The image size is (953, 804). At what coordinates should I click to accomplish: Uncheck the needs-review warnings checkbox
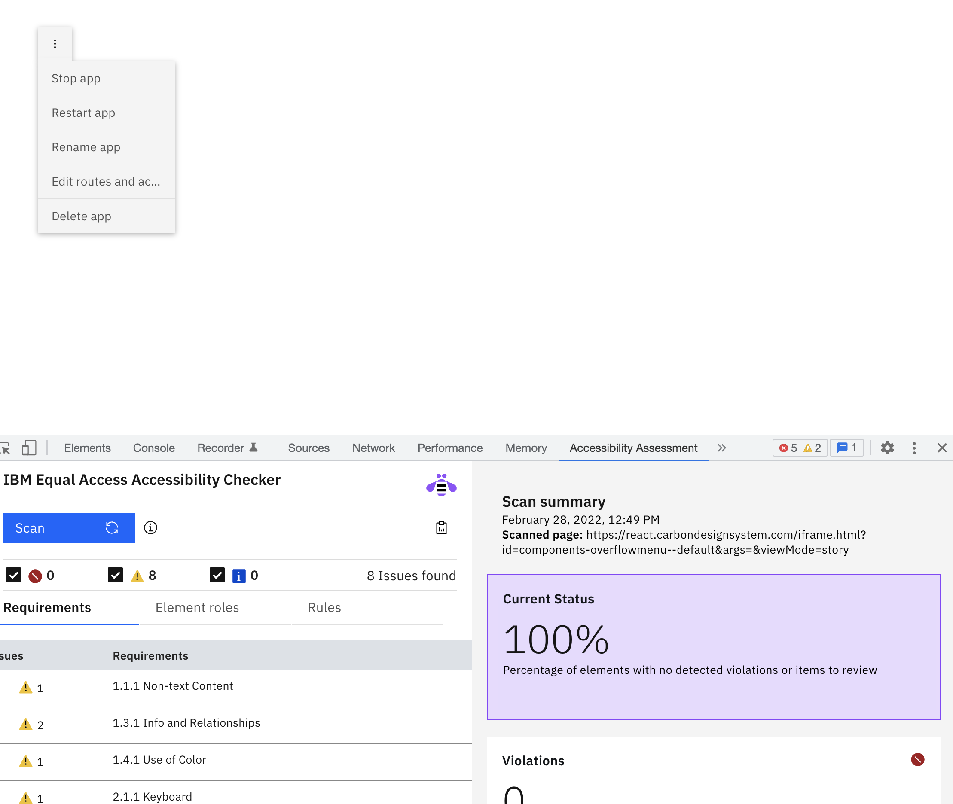click(x=115, y=575)
